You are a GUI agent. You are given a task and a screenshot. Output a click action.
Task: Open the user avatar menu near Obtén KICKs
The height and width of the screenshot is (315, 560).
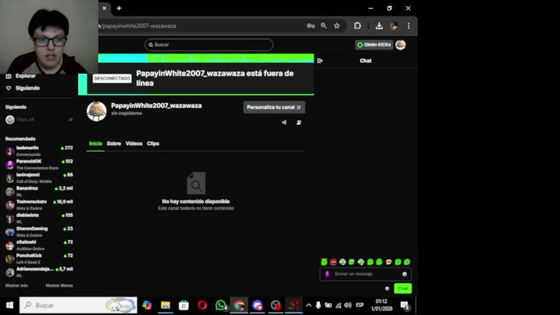tap(400, 45)
